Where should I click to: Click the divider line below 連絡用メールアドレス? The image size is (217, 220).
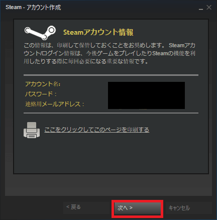tap(111, 113)
